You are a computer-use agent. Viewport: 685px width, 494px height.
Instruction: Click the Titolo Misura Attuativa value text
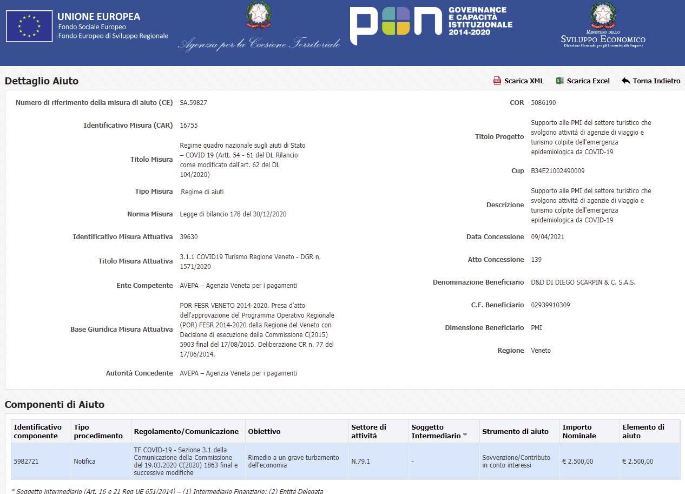point(250,262)
